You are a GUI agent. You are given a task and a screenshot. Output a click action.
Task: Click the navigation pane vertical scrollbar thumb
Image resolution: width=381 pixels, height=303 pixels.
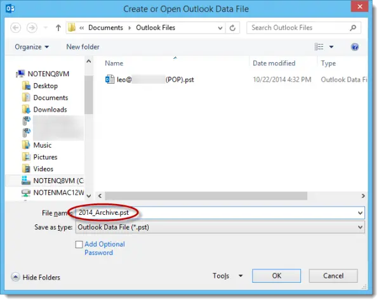point(89,94)
